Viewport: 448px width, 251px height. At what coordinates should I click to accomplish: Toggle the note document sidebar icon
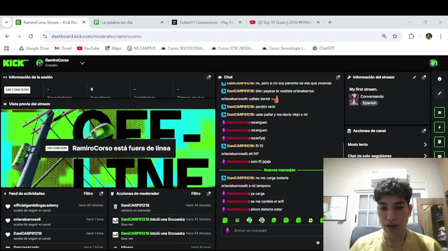click(440, 142)
